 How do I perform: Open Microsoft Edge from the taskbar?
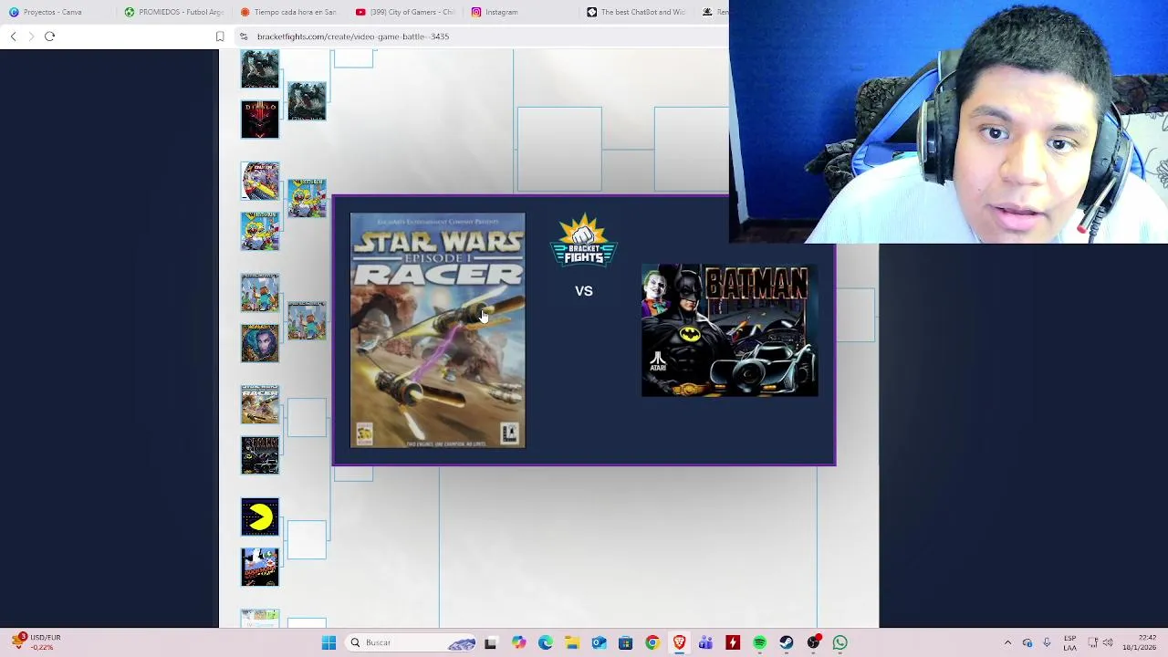545,643
